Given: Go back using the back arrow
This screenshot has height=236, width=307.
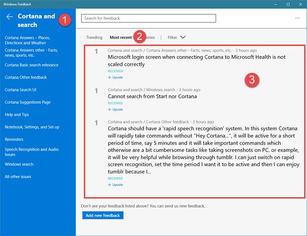Looking at the screenshot, I should tap(9, 17).
